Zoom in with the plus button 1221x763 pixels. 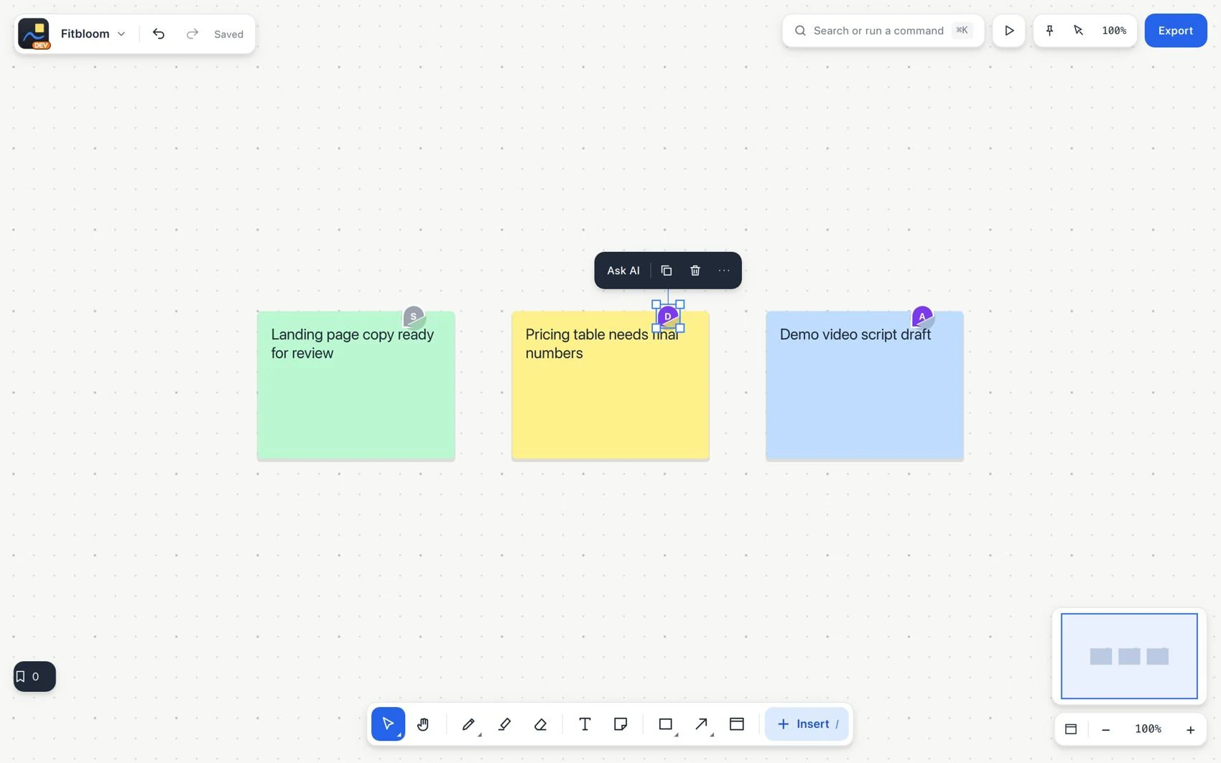(x=1190, y=729)
